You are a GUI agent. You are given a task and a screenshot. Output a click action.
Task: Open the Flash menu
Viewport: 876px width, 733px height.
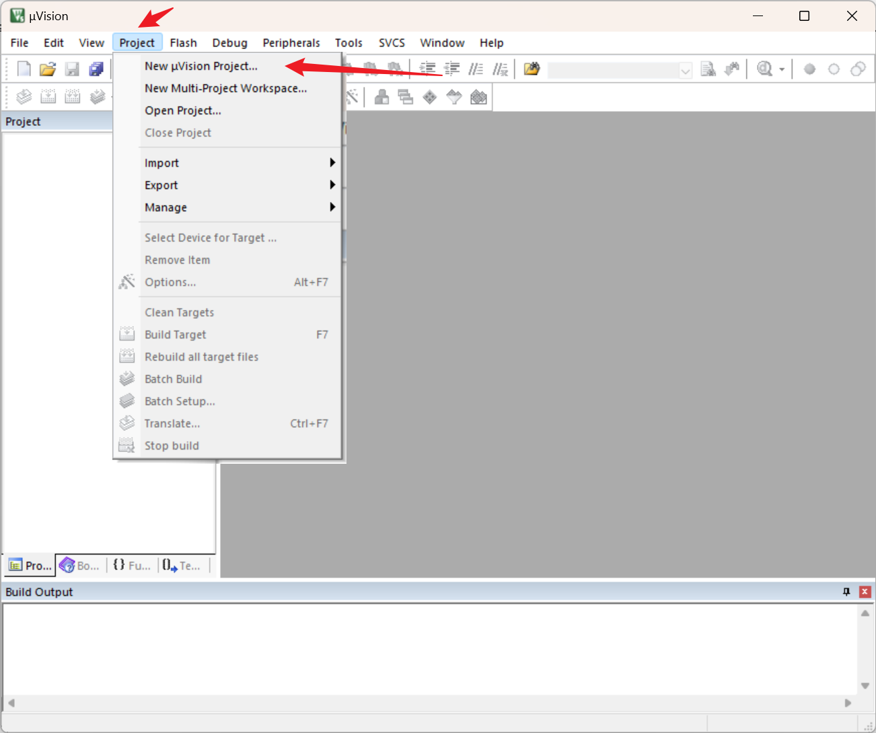point(184,42)
